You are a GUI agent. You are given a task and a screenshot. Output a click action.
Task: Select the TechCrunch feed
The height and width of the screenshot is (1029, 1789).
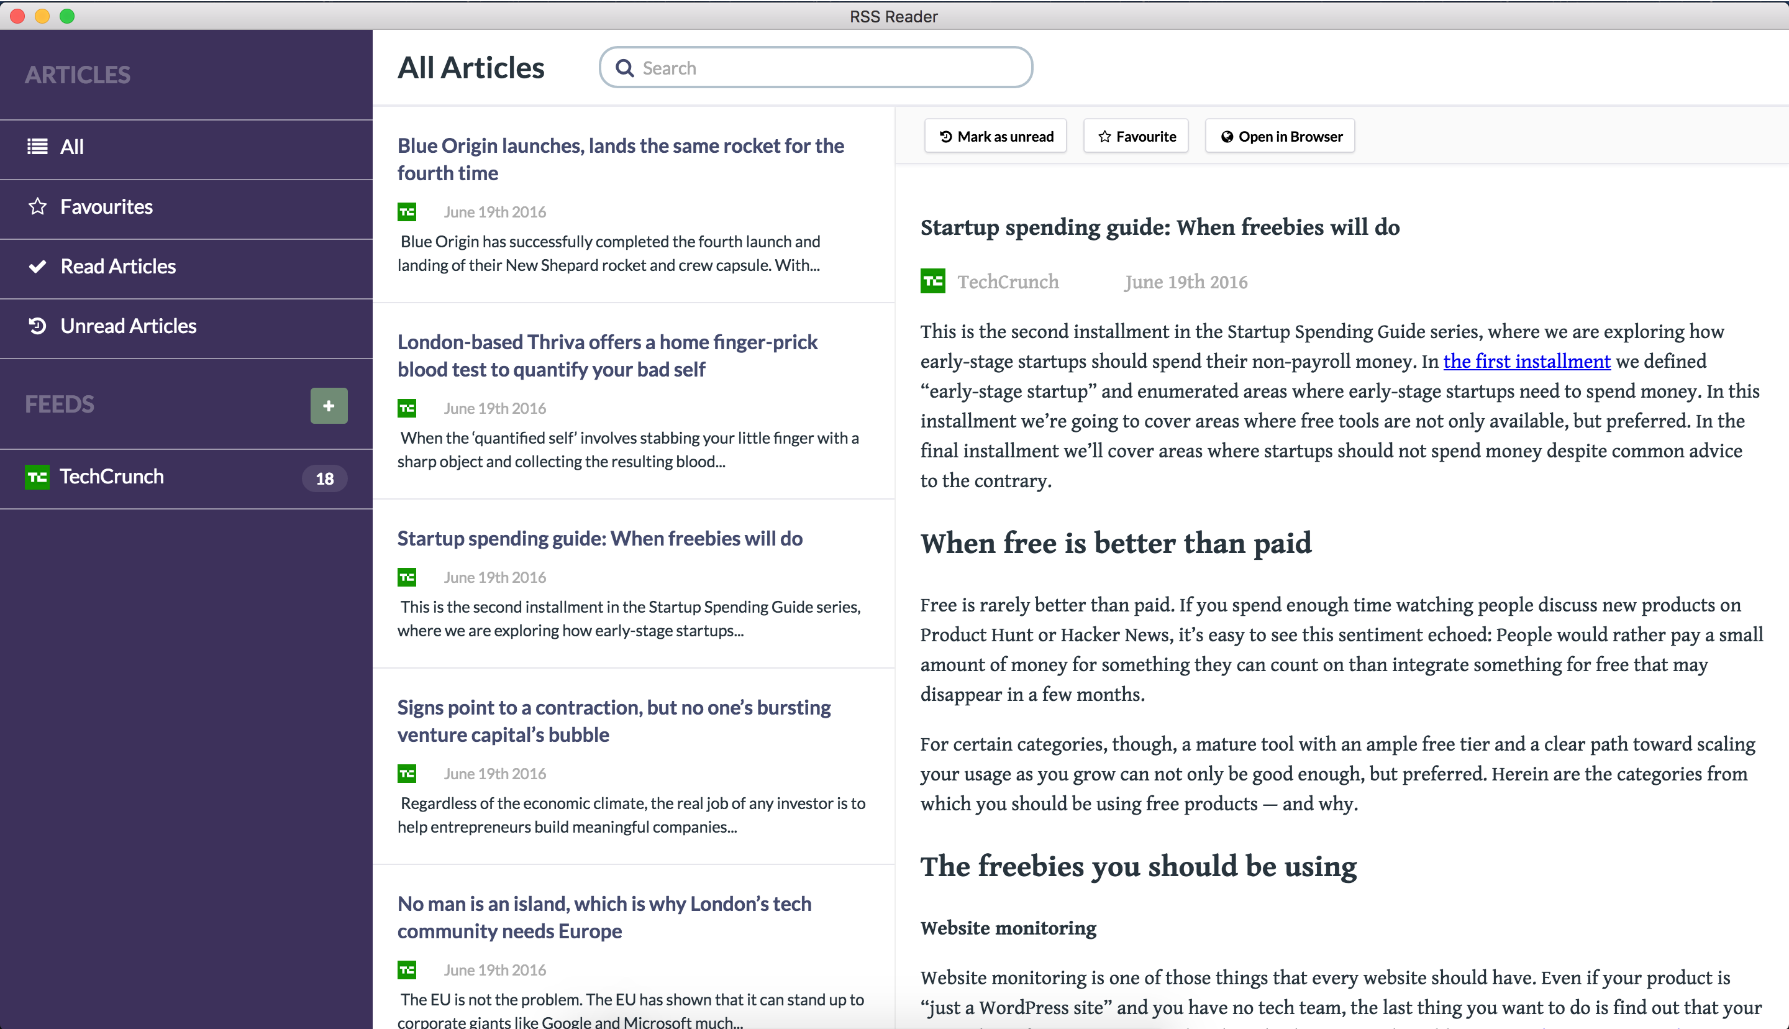[112, 477]
